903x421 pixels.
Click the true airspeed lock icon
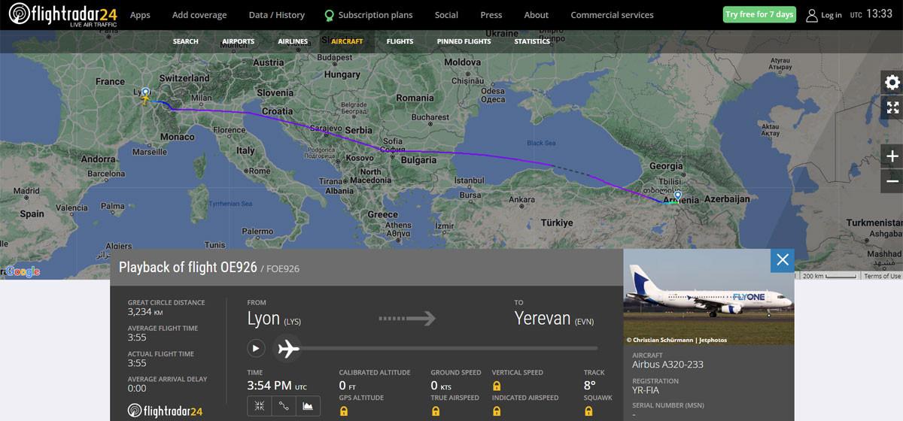pyautogui.click(x=436, y=411)
